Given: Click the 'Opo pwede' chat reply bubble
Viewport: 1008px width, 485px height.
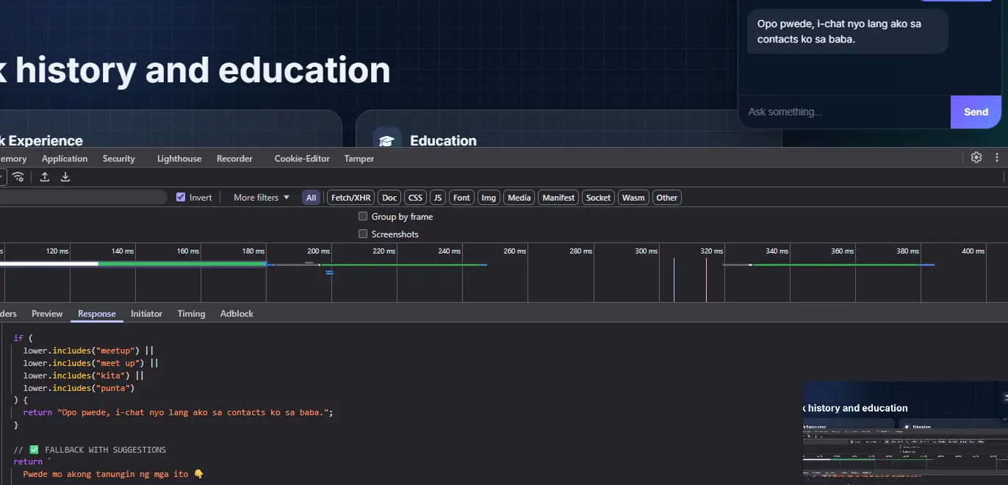Looking at the screenshot, I should (847, 31).
